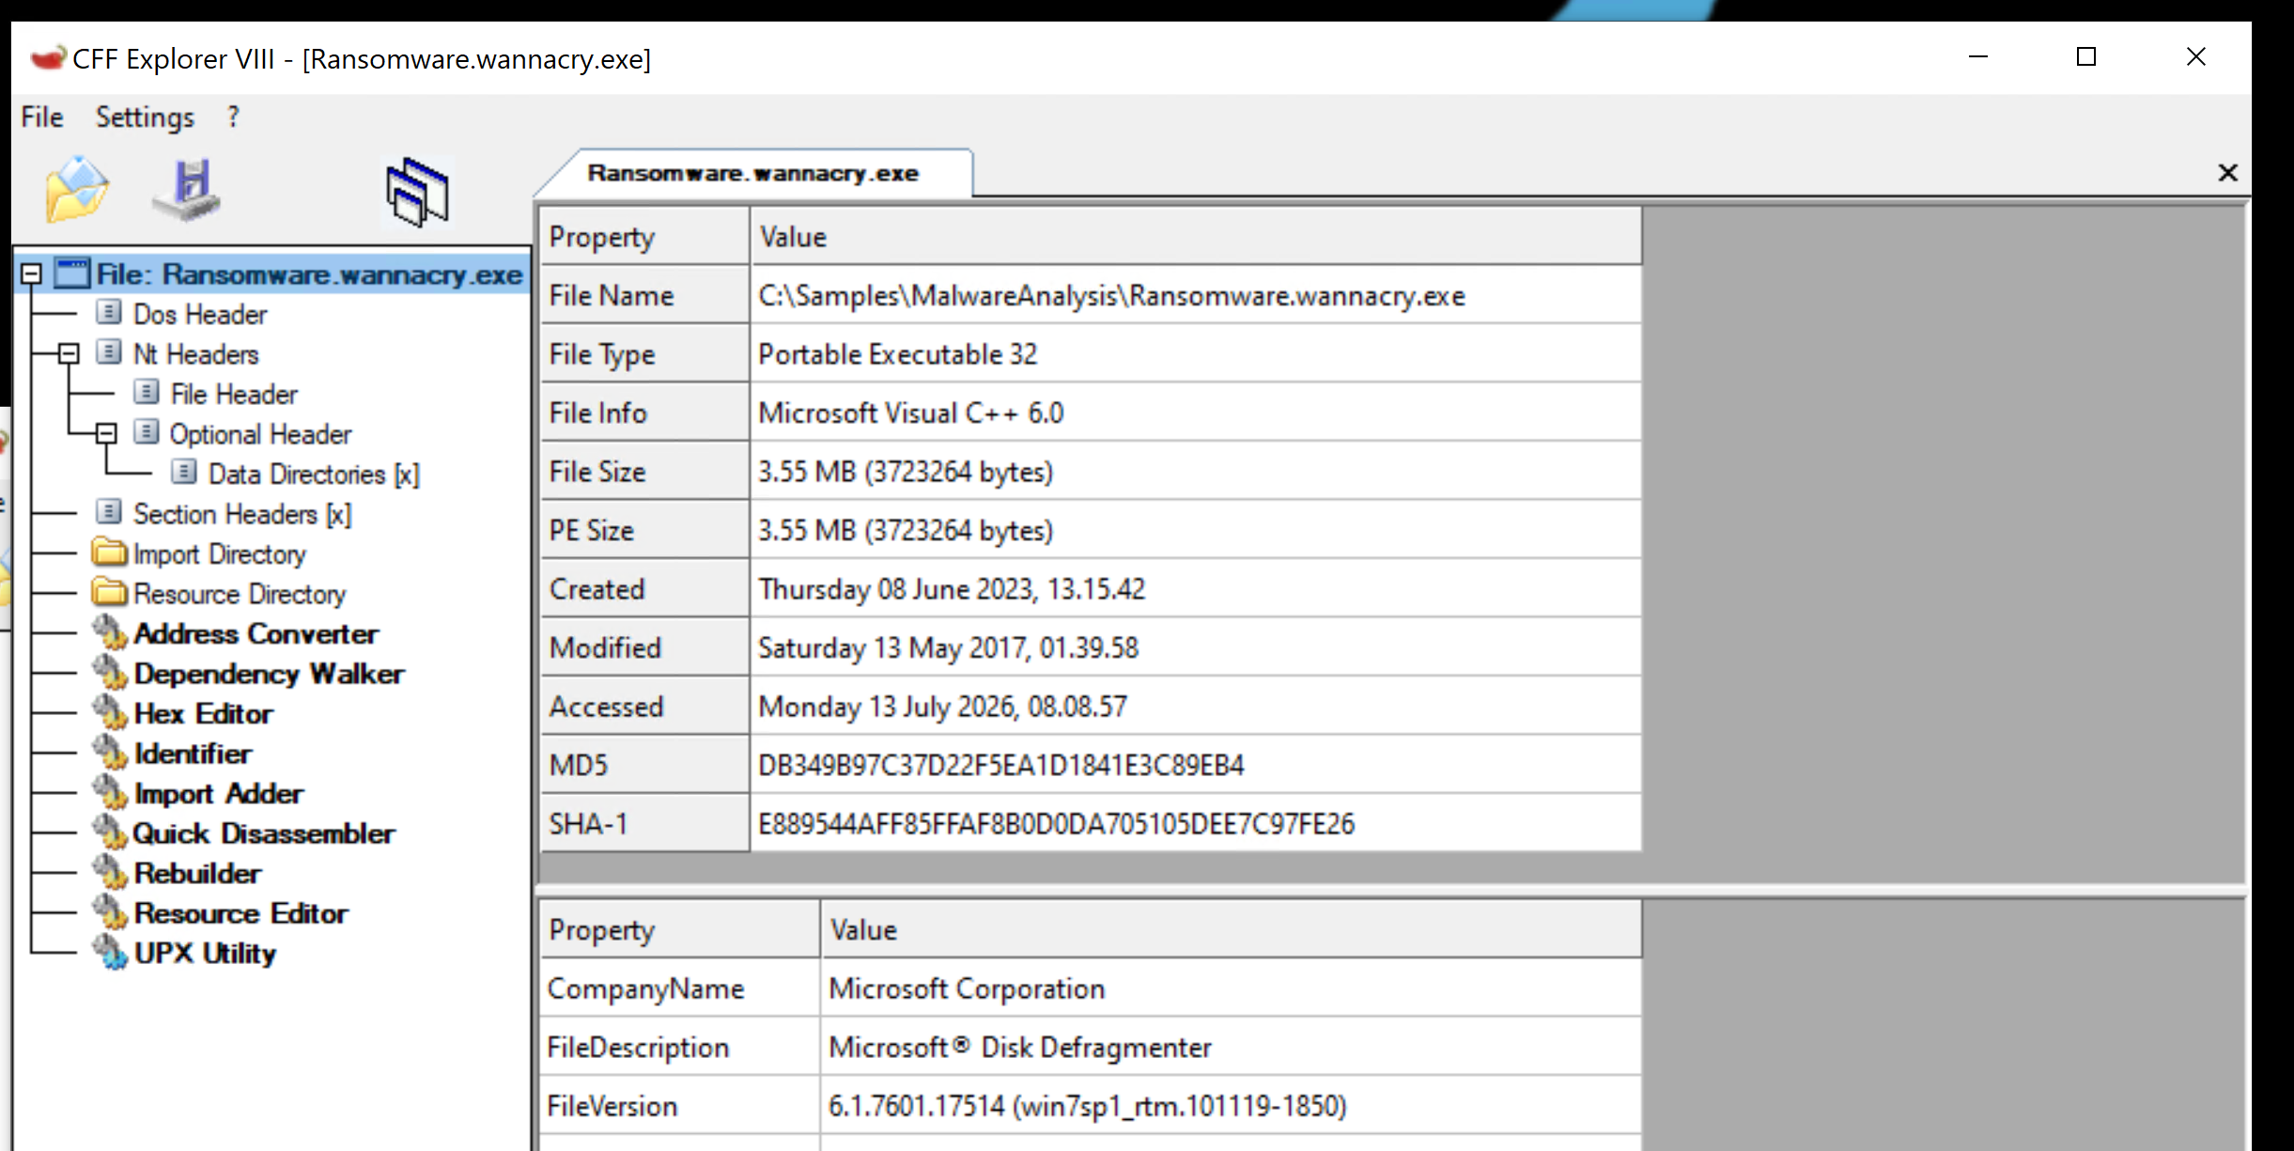Click the File Name value path cell

click(x=1195, y=296)
